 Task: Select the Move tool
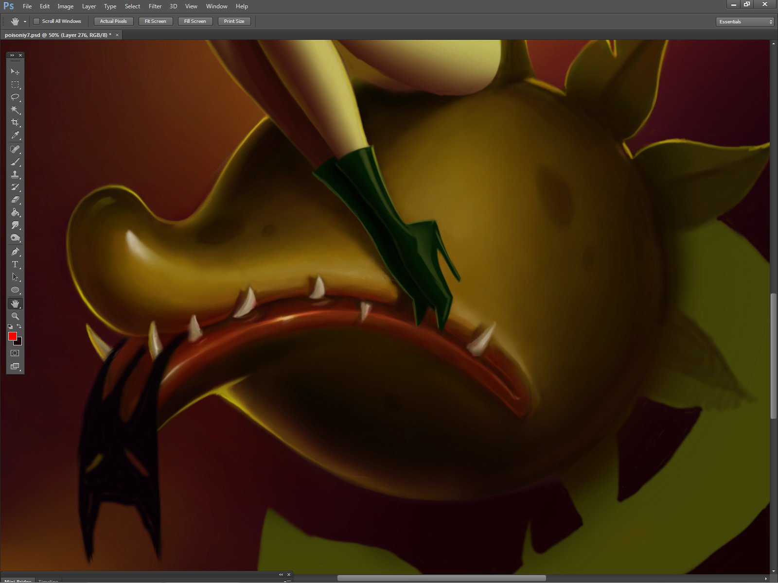(15, 71)
